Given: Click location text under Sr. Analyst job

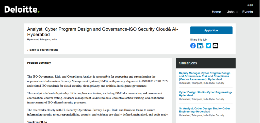Looking at the screenshot, I should pyautogui.click(x=202, y=115).
